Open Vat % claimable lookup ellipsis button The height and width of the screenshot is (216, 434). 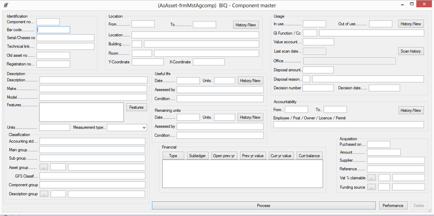point(371,178)
